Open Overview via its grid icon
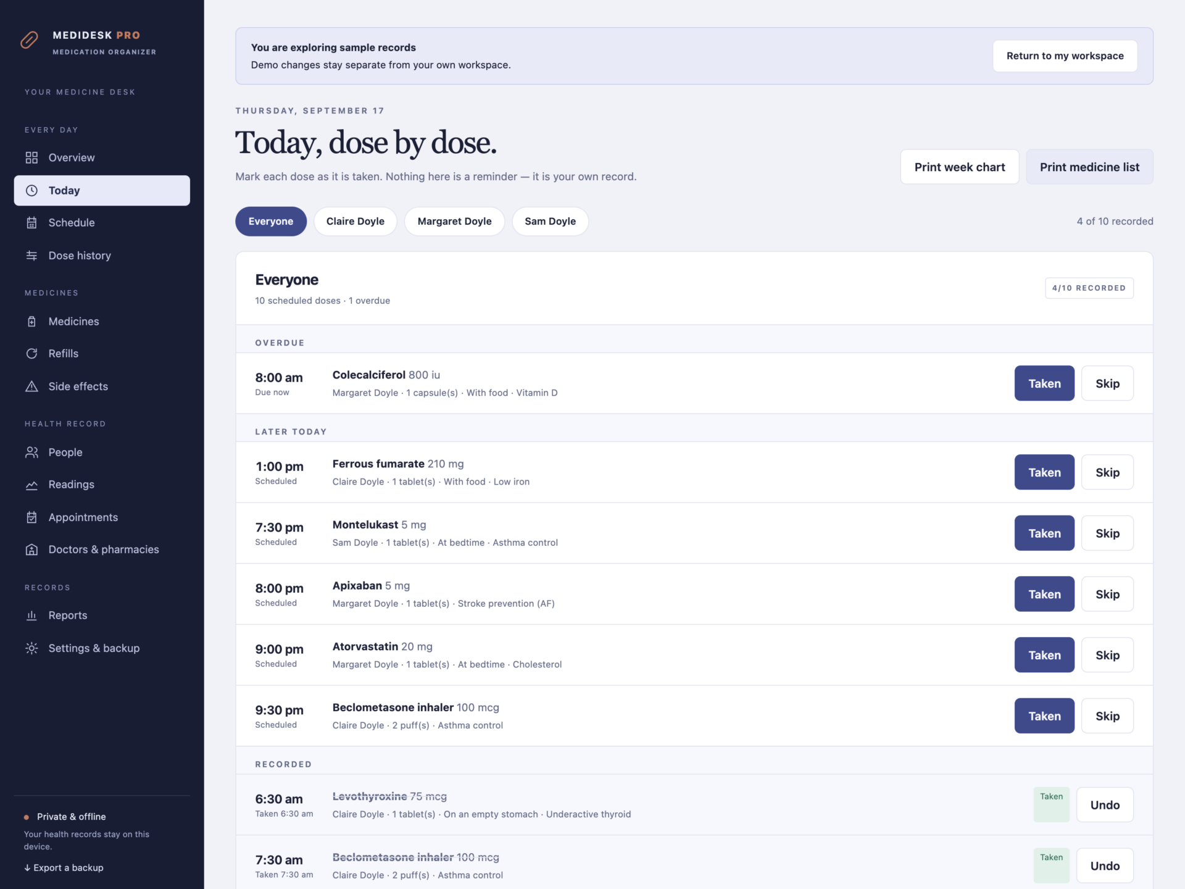The image size is (1185, 889). tap(31, 157)
